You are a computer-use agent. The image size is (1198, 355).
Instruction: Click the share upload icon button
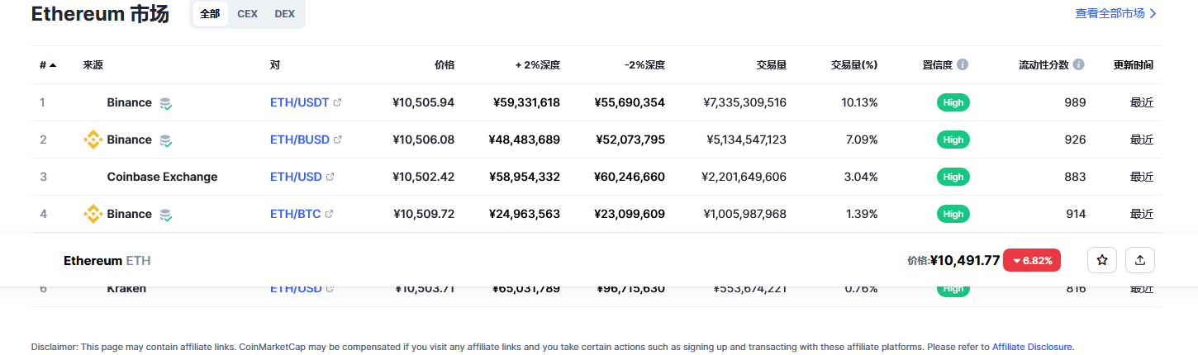pos(1140,260)
